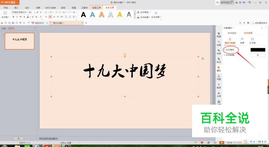Click the open folder icon in quick access bar
Viewport: 269px width, 147px height.
(x=2, y=23)
